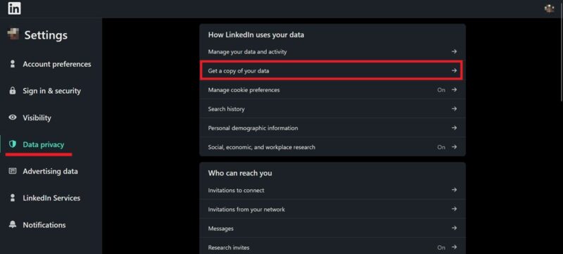
Task: Click the How LinkedIn uses your data heading
Action: click(256, 34)
